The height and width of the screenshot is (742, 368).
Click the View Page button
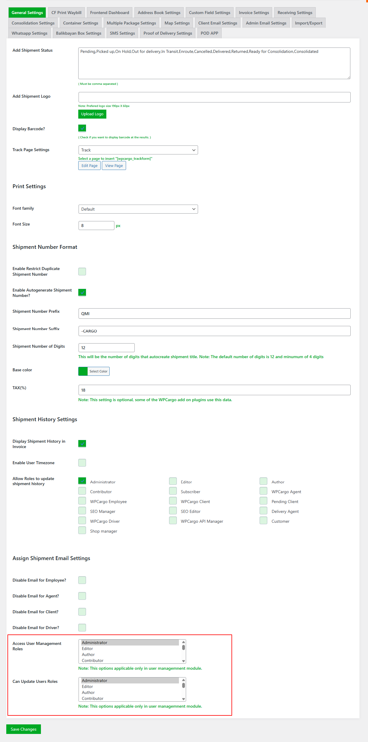tap(114, 166)
